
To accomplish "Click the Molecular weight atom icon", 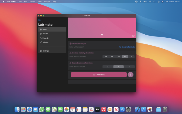I will 70,43.
